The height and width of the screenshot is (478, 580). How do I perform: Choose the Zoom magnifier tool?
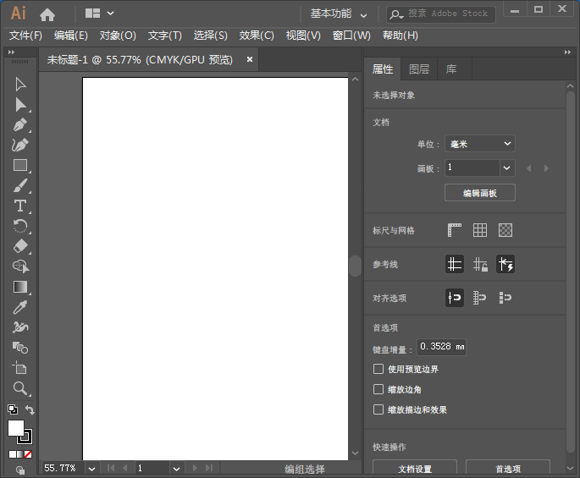pyautogui.click(x=20, y=388)
